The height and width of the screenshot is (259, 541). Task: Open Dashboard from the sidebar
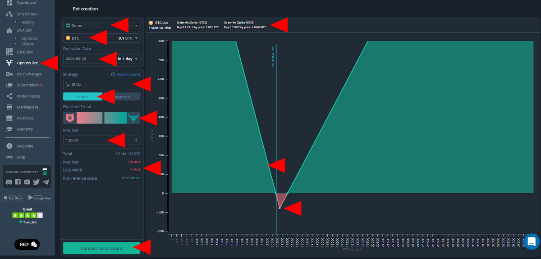tap(26, 3)
